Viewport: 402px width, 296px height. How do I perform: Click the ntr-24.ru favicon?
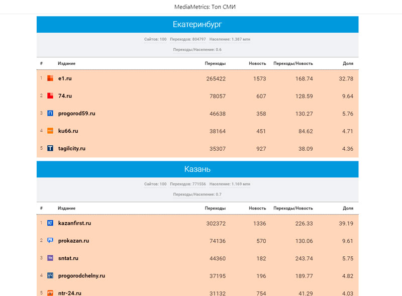pos(50,292)
